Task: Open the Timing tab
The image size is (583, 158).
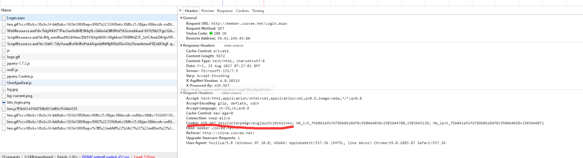Action: 258,11
